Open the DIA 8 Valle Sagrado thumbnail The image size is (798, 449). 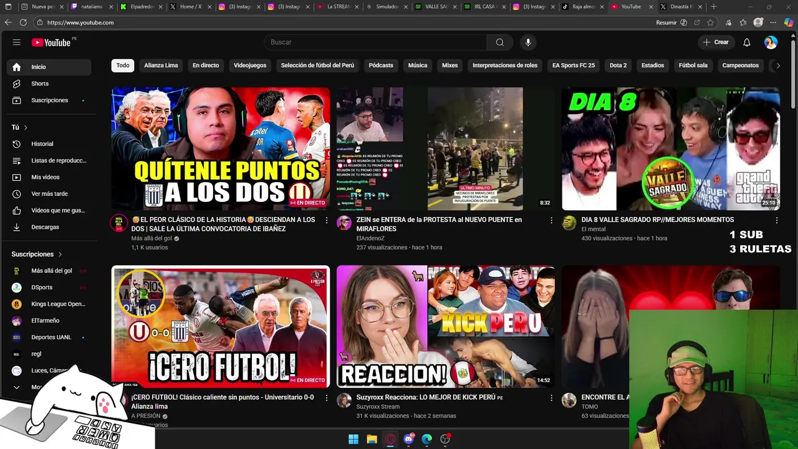(x=670, y=148)
